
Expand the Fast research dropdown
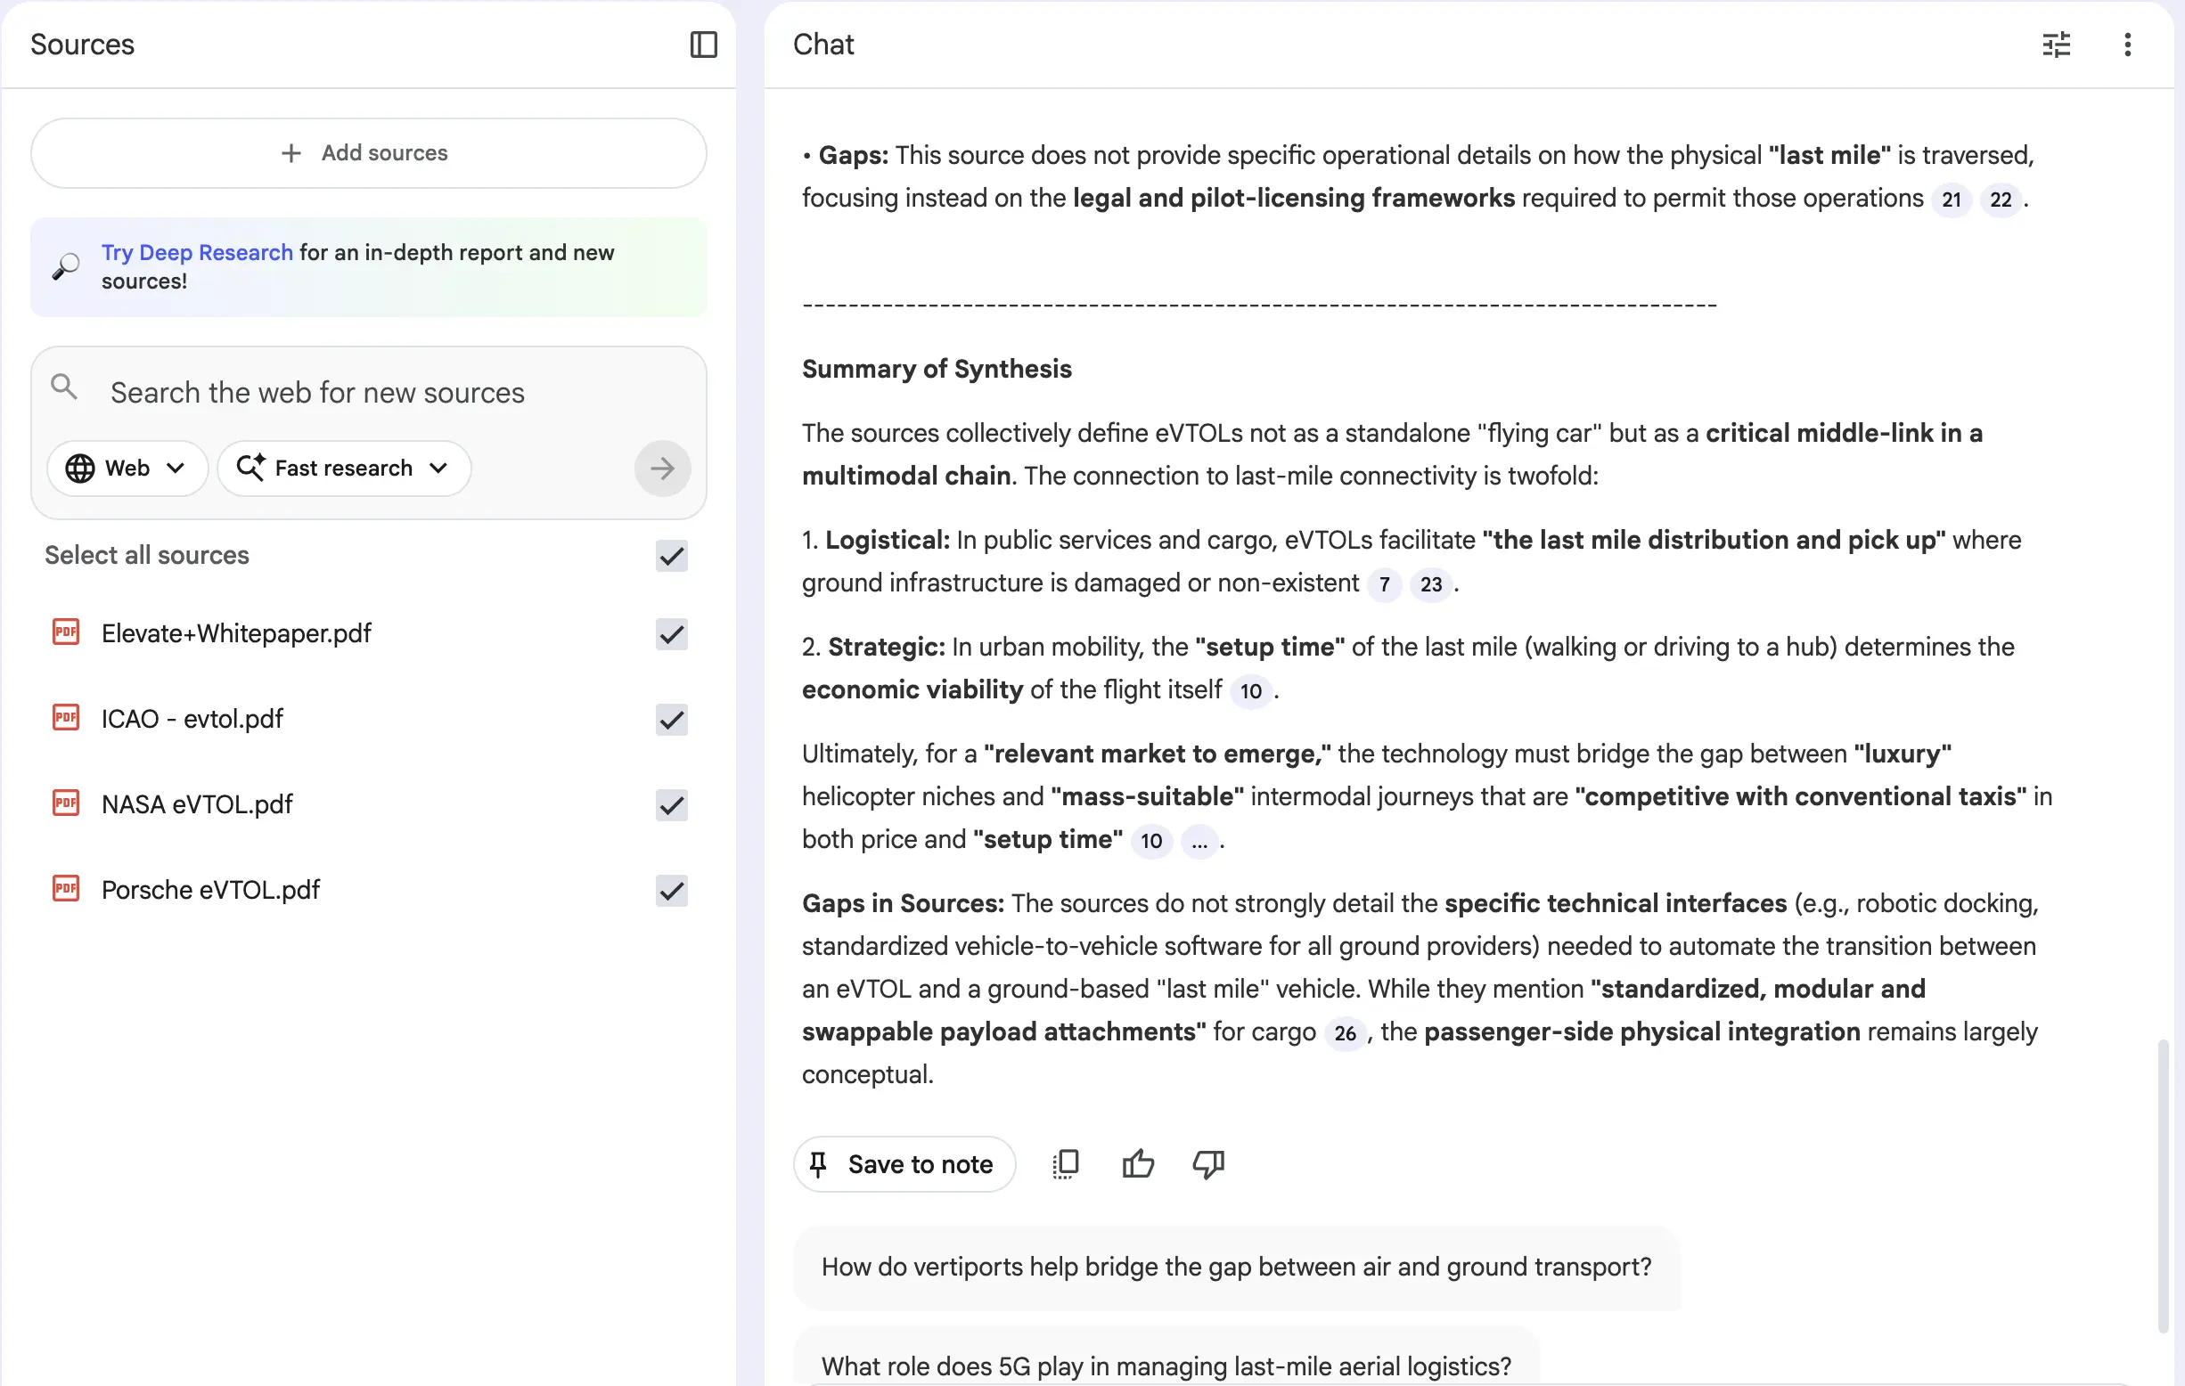[343, 468]
